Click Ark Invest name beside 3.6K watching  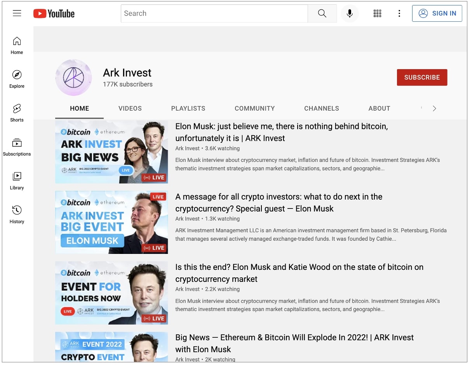(187, 148)
